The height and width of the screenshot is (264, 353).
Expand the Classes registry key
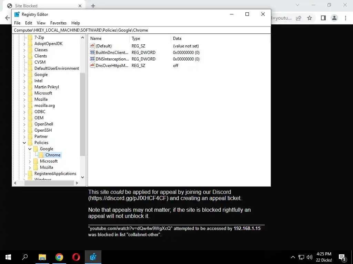24,50
